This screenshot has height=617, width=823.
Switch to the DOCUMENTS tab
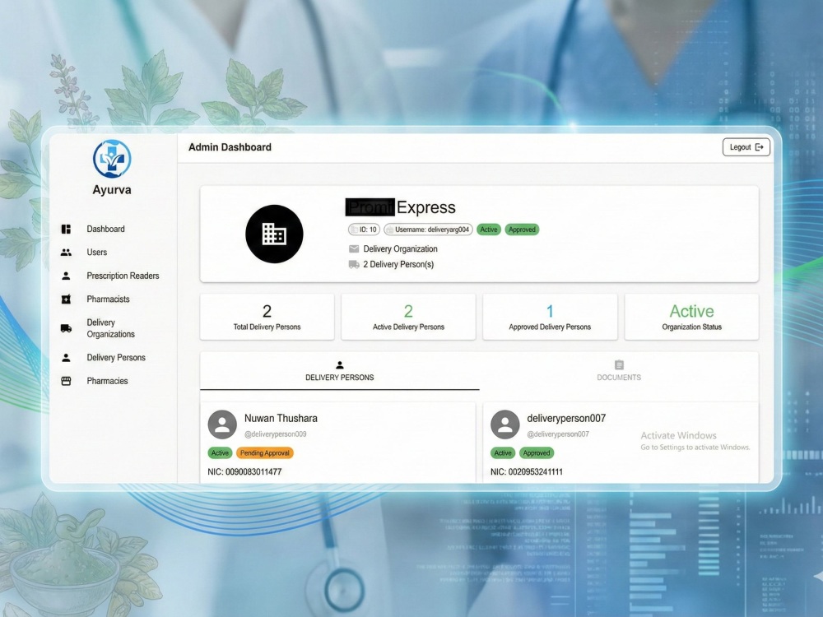[x=619, y=371]
